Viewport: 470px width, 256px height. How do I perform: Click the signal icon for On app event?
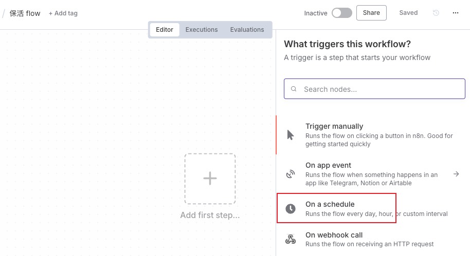[291, 174]
